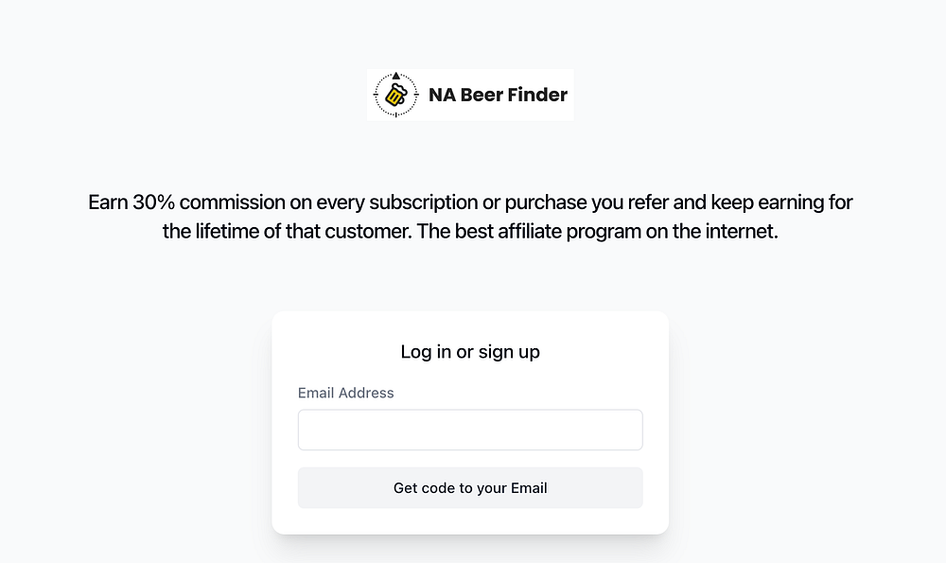Click the NA Beer Finder logo text
Viewport: 946px width, 563px height.
tap(498, 95)
